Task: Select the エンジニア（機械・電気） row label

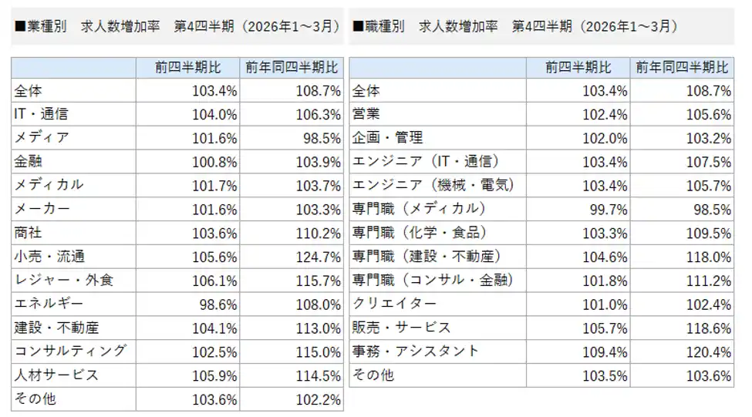Action: (x=433, y=186)
